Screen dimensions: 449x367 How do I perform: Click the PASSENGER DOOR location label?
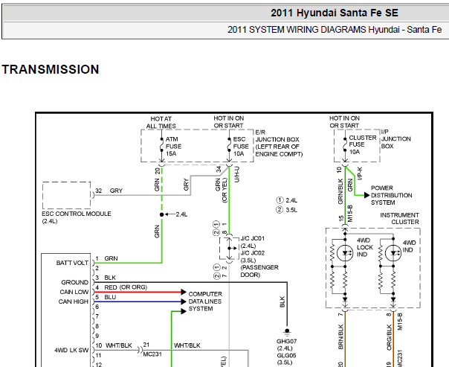pos(259,271)
